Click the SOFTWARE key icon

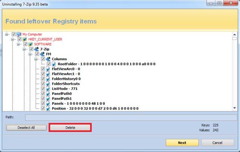tap(30, 44)
